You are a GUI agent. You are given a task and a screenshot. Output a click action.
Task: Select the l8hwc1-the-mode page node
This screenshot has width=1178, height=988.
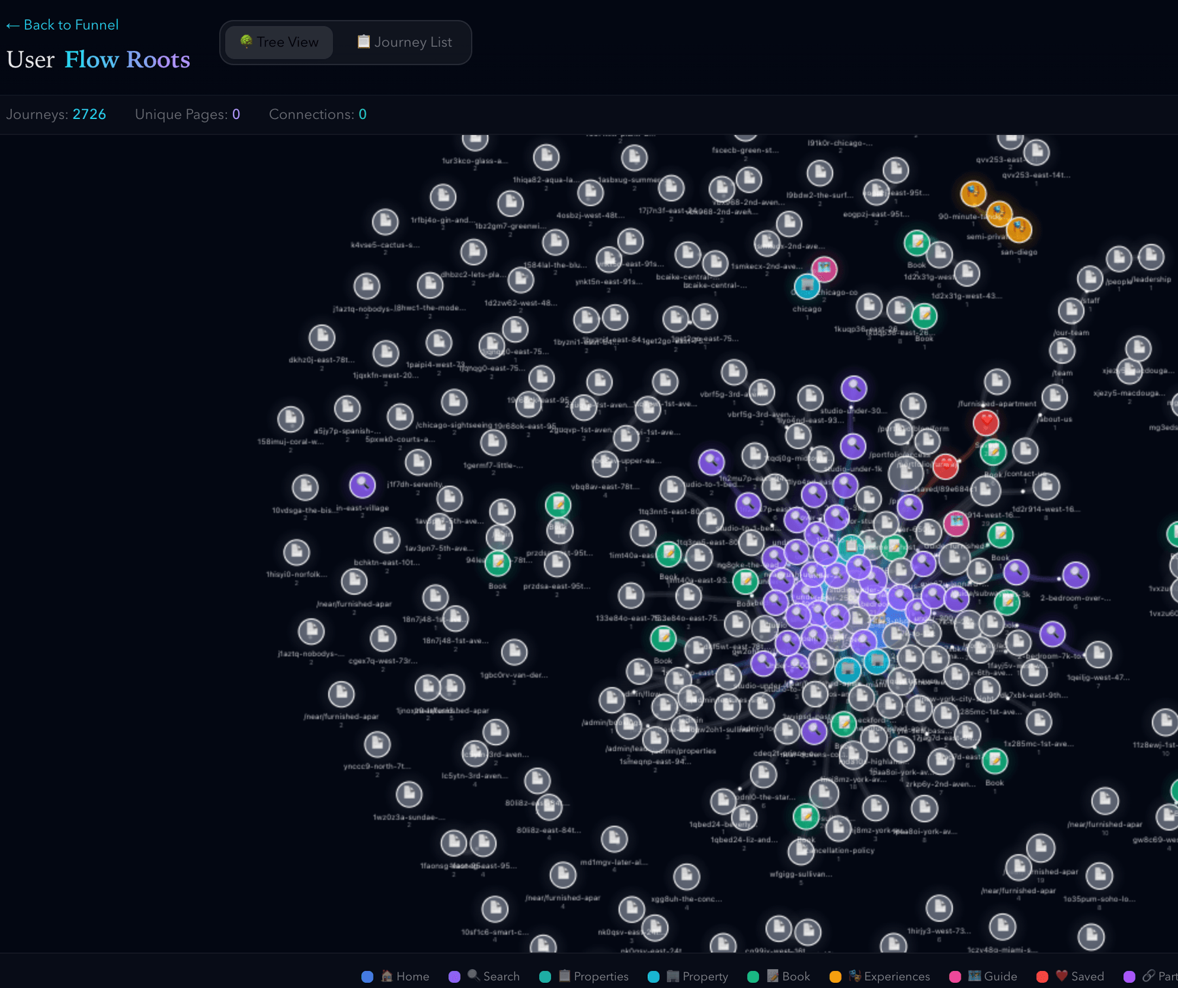pos(430,285)
